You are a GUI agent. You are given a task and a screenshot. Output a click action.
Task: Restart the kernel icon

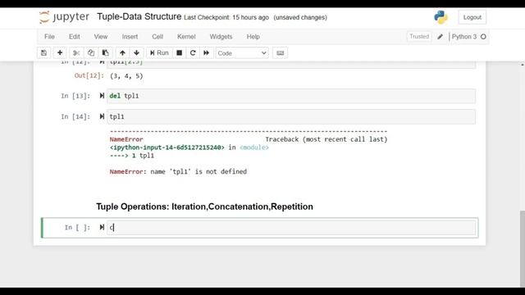pos(193,52)
